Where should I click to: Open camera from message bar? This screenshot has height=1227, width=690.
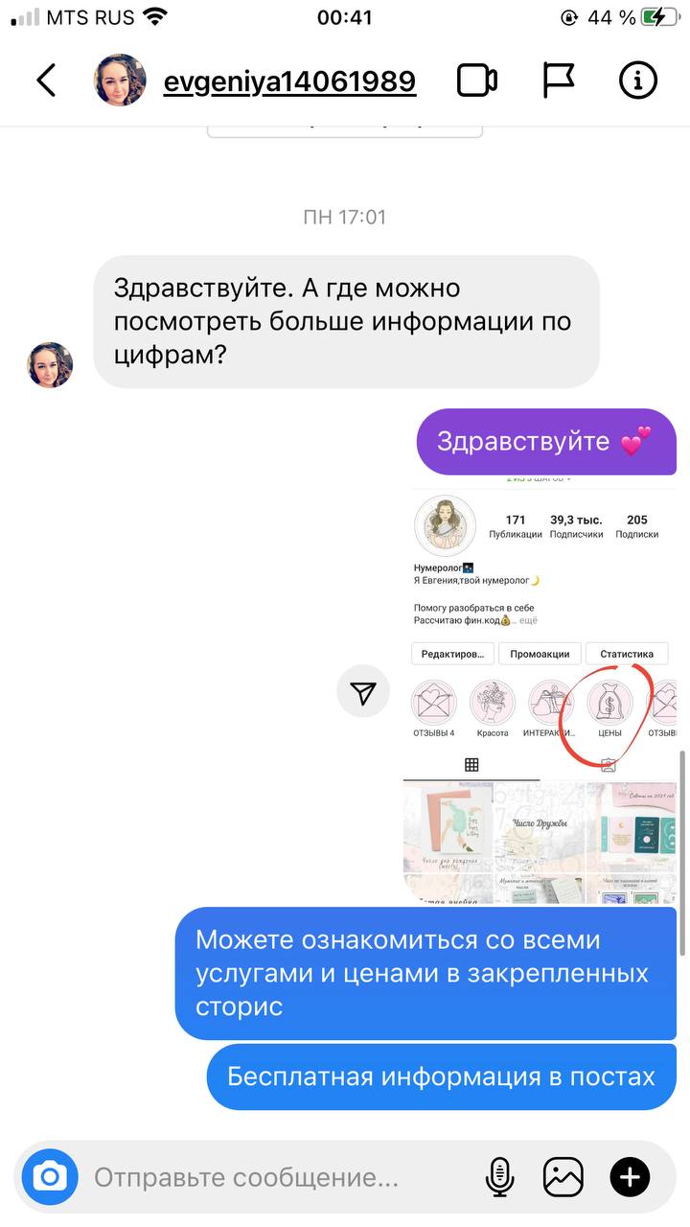[x=50, y=1176]
